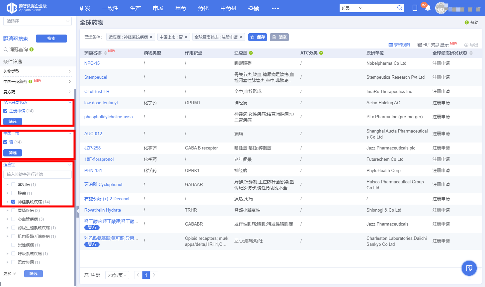Uncheck the 否 (14) checkbox
Viewport: 485px width, 287px height.
click(x=5, y=142)
